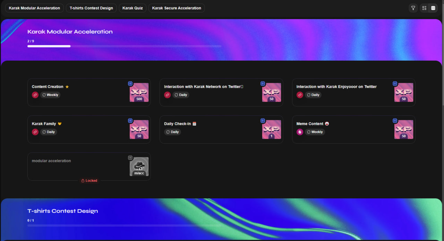Screen dimensions: 444x241
Task: Click the star icon beside Content Creation
Action: pos(67,87)
